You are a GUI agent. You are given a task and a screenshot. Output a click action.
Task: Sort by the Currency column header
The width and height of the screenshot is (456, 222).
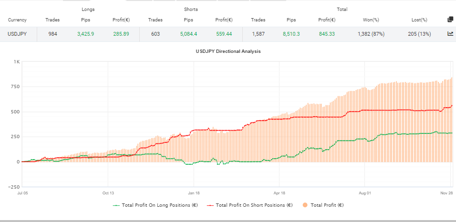pos(17,20)
